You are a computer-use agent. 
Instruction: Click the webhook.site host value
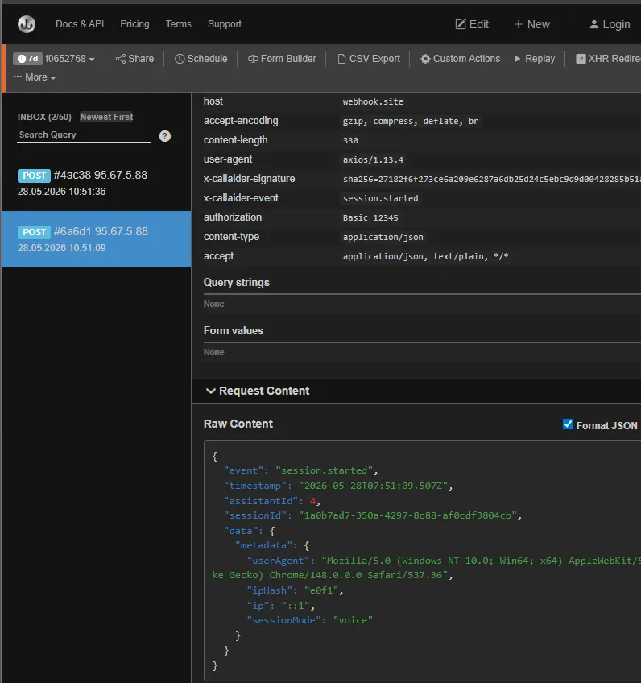pos(373,101)
